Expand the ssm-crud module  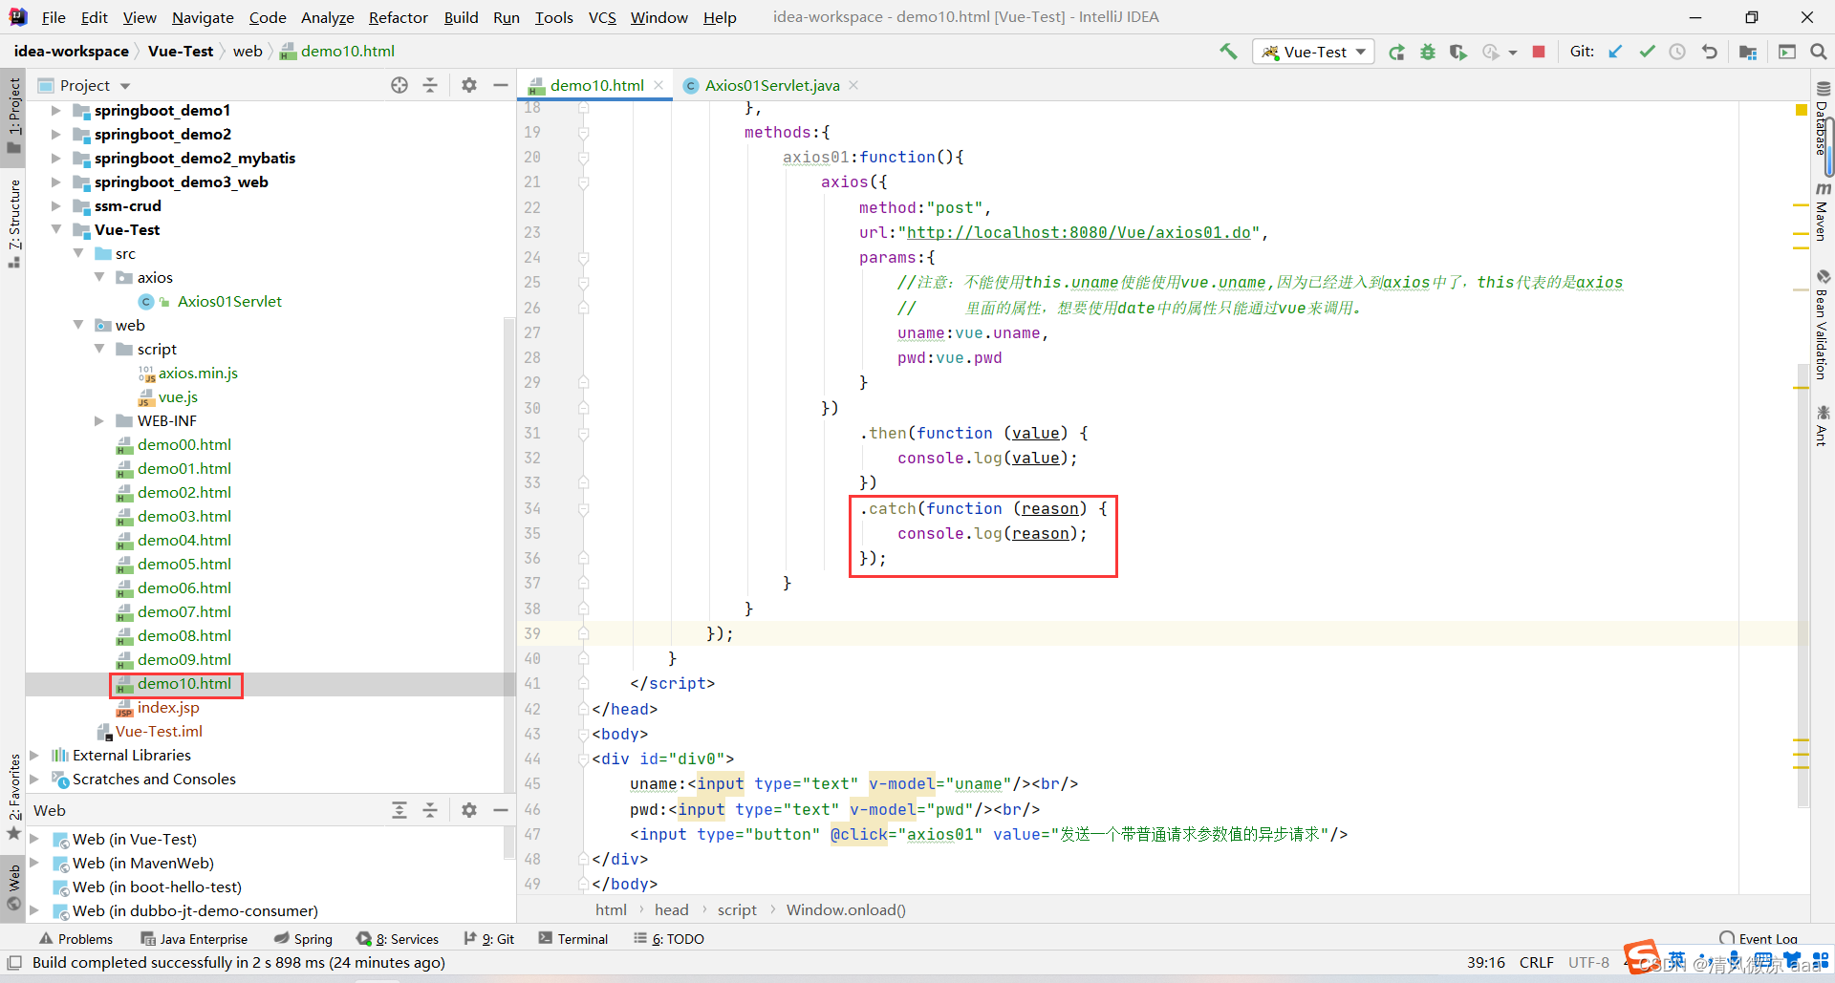tap(55, 205)
